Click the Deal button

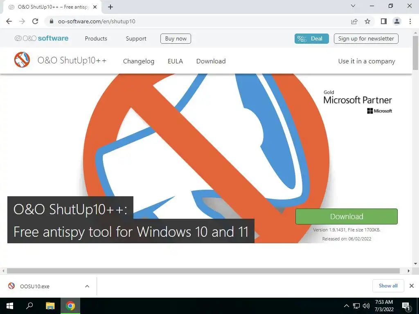click(x=311, y=38)
